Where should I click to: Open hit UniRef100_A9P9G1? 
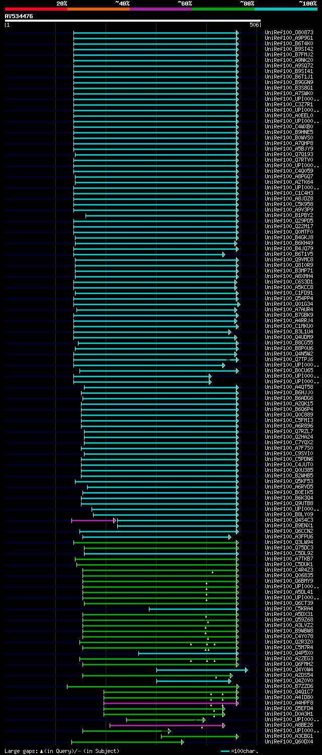tap(289, 38)
